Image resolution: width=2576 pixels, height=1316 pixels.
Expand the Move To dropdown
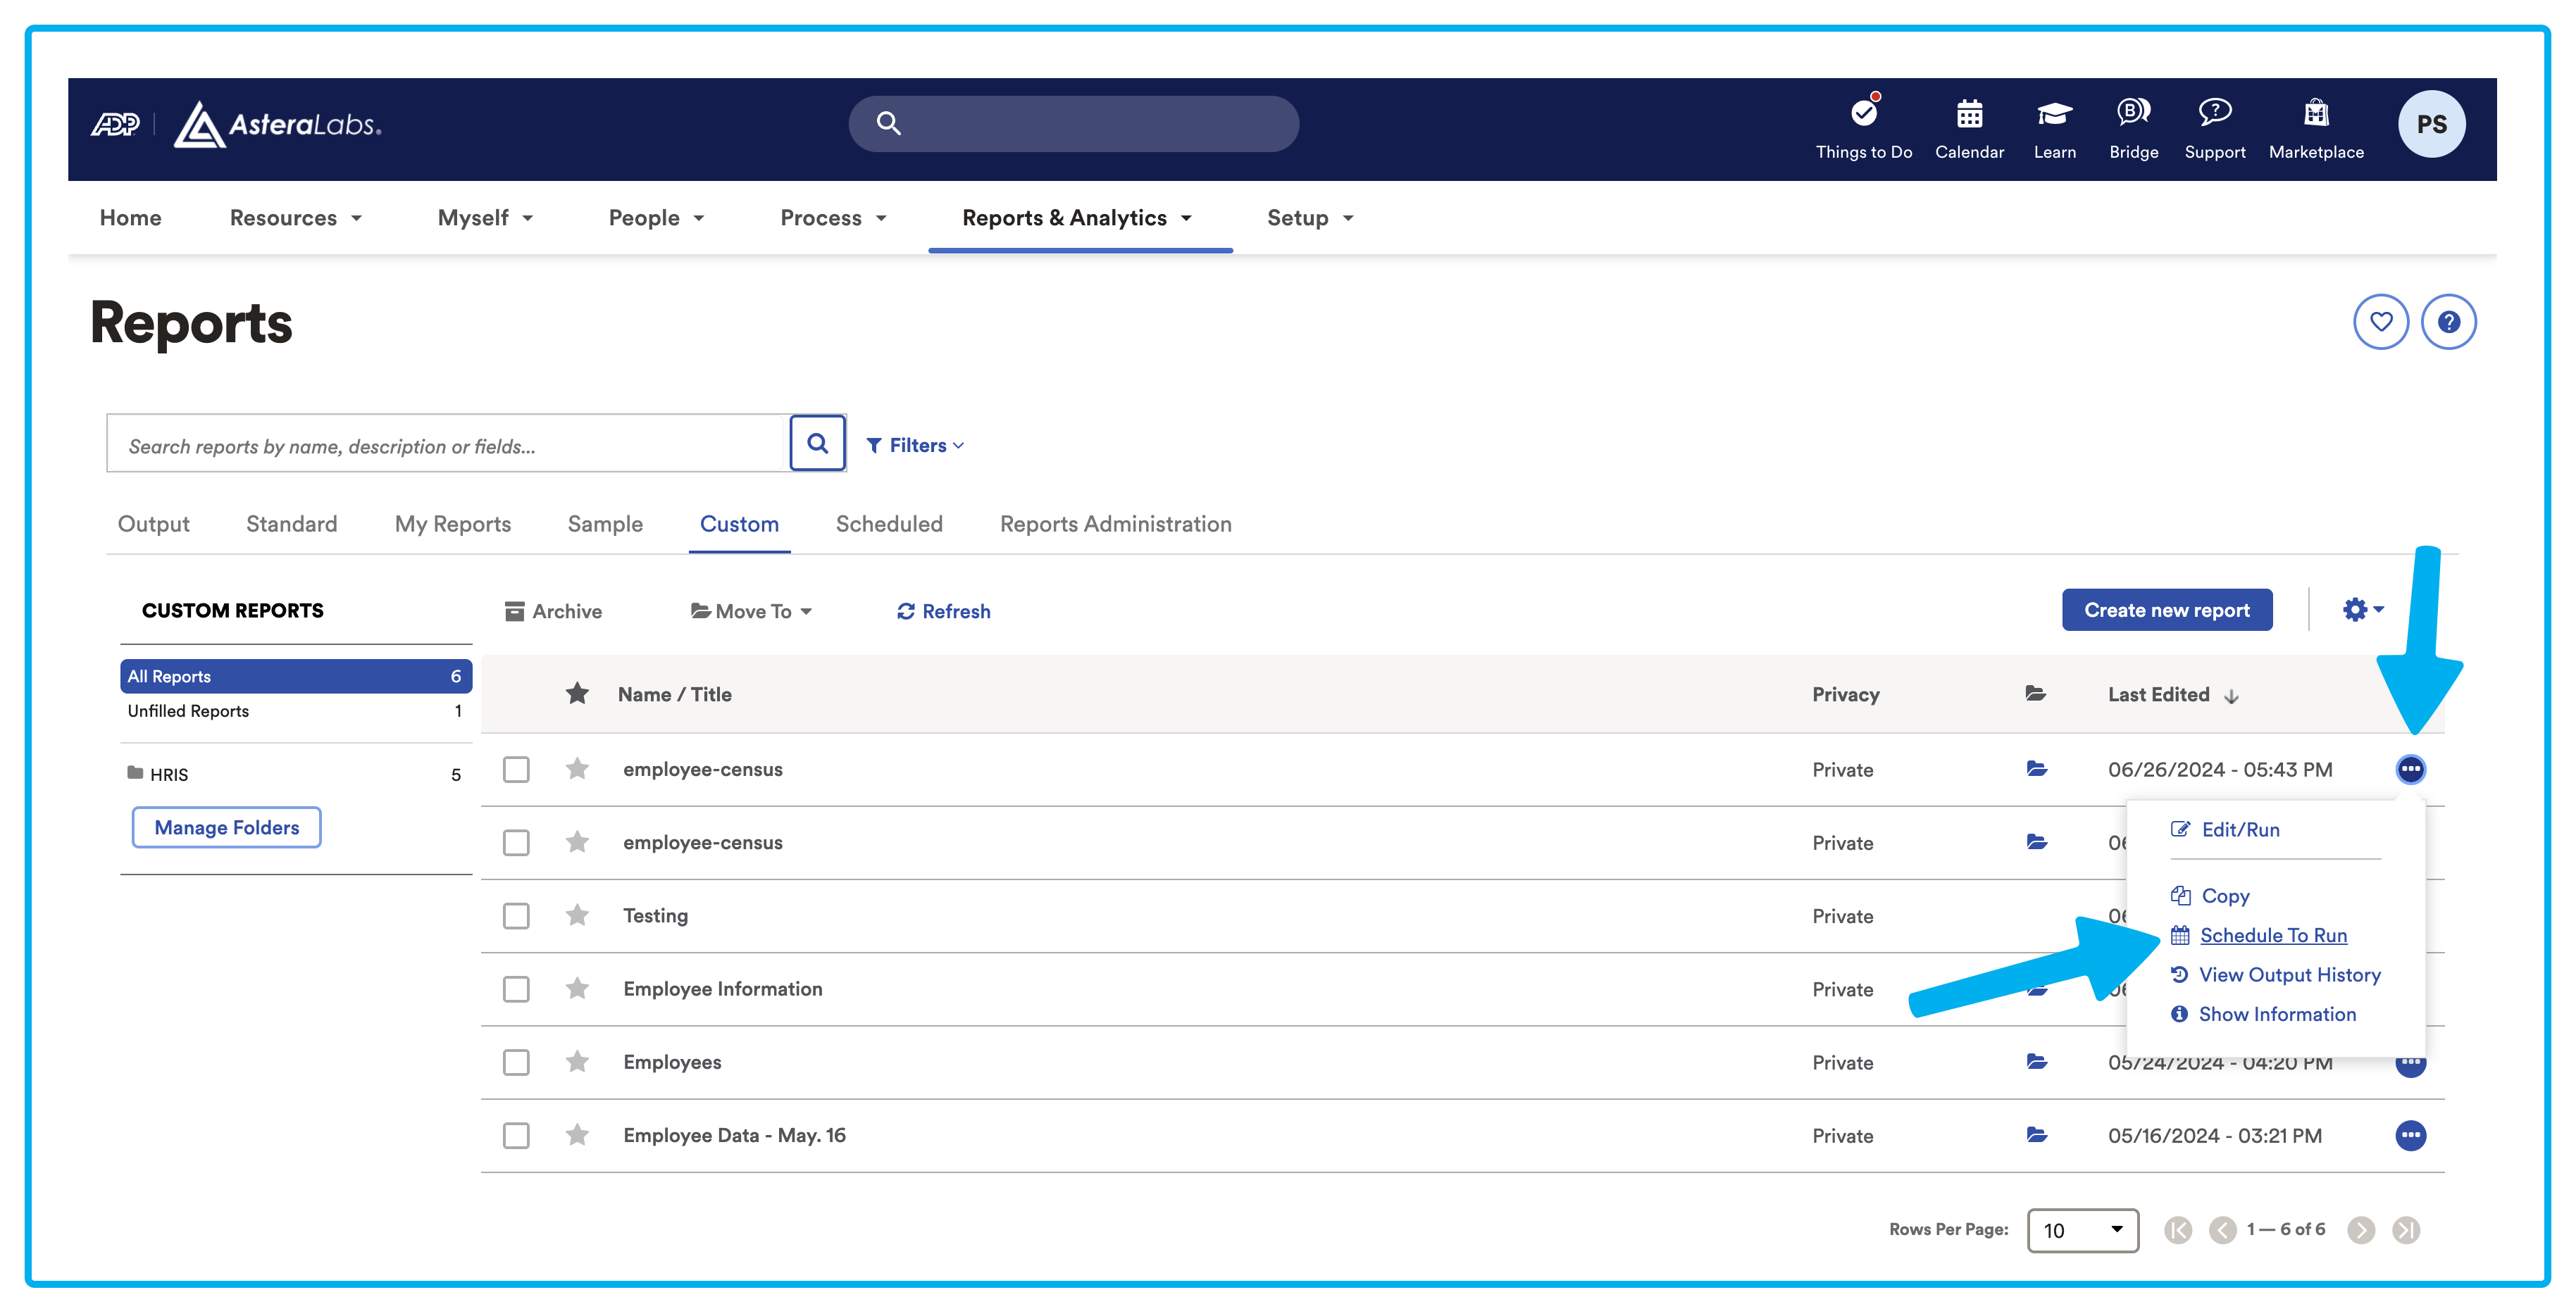(752, 612)
